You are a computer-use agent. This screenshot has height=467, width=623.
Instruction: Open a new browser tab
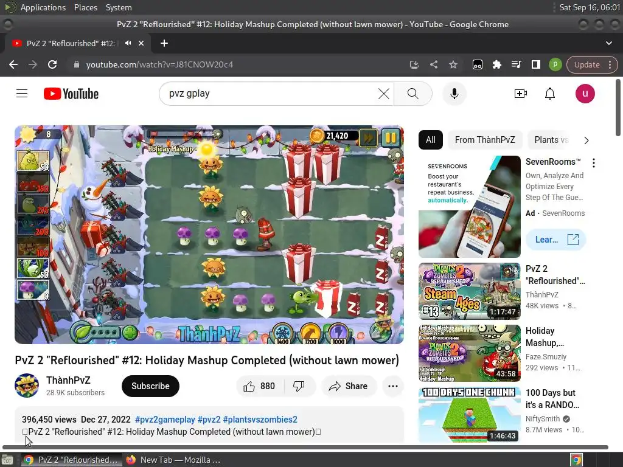tap(164, 43)
